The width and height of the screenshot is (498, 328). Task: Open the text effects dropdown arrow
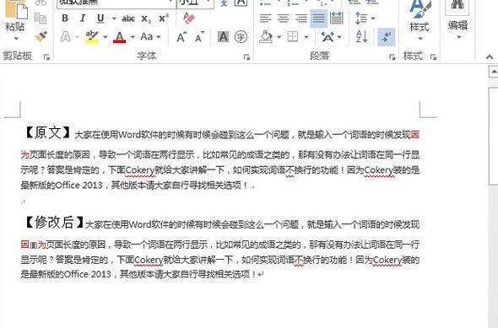click(77, 37)
